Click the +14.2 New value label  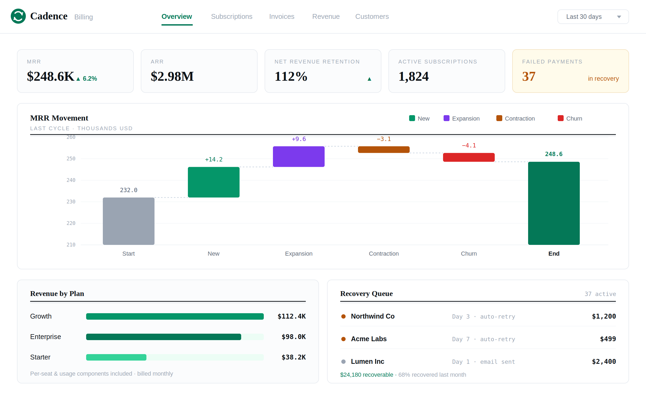point(214,160)
